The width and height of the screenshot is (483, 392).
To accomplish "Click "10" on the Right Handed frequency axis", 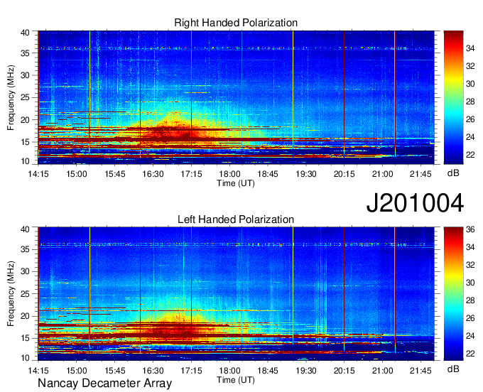I will point(25,161).
